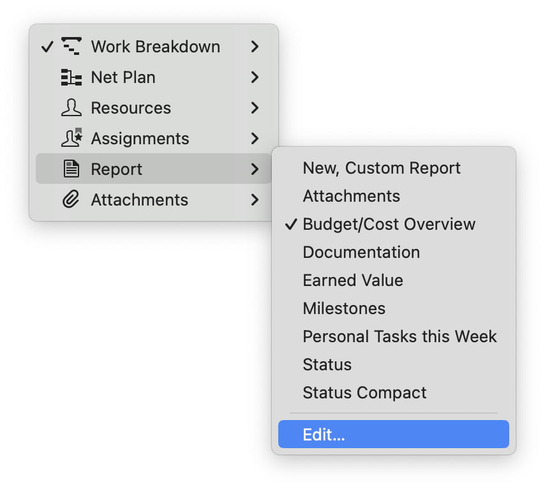Image resolution: width=545 pixels, height=489 pixels.
Task: Select the Report document icon
Action: click(72, 169)
